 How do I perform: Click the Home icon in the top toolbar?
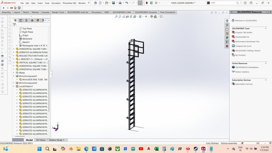click(95, 3)
